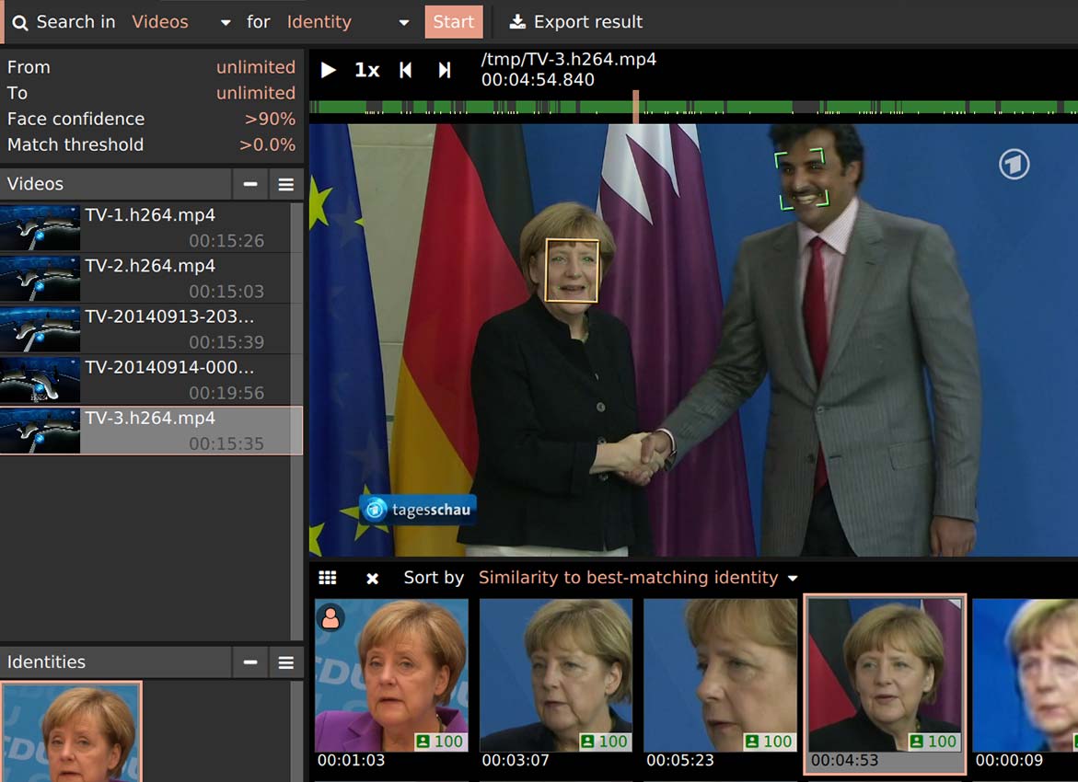1078x782 pixels.
Task: Open the Videos panel hamburger menu
Action: 286,184
